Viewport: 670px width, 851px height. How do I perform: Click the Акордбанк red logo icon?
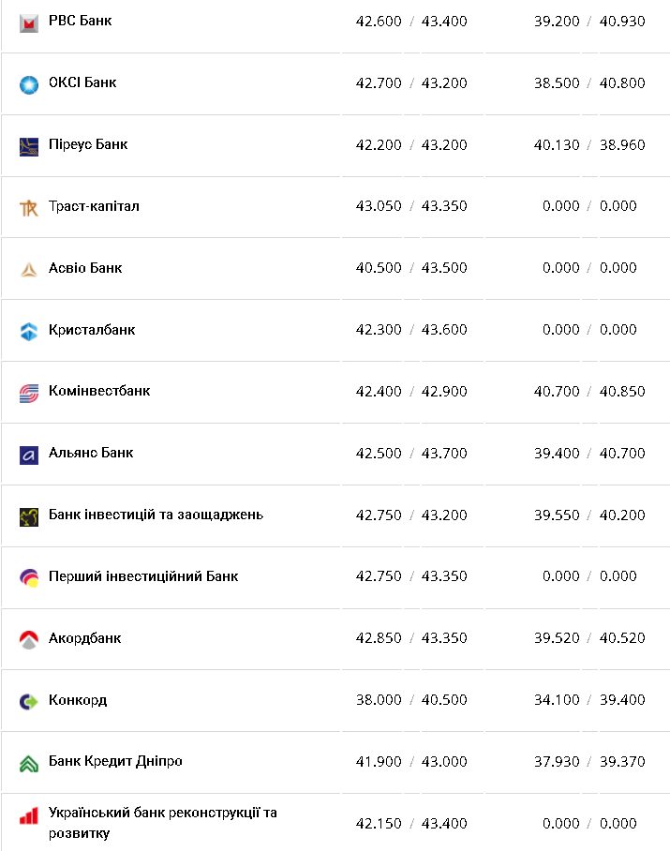point(29,640)
